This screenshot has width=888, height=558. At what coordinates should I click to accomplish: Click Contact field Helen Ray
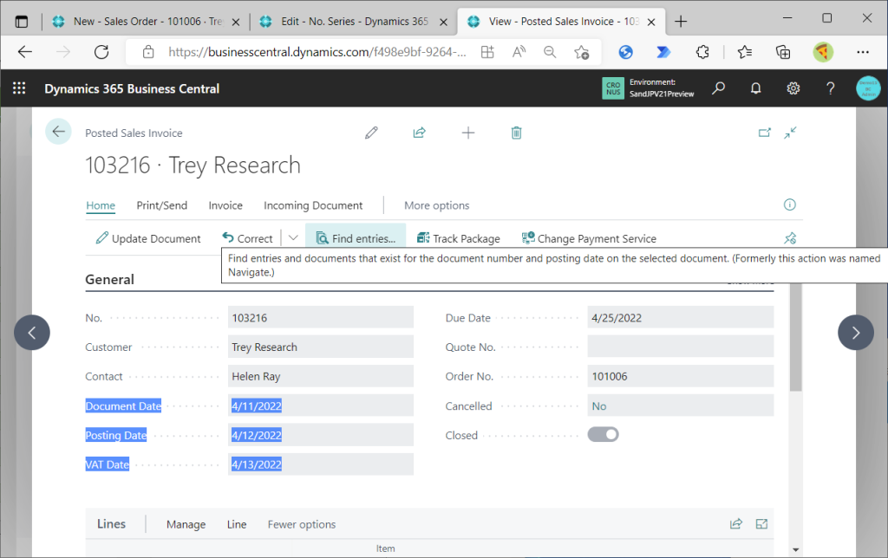click(x=321, y=376)
